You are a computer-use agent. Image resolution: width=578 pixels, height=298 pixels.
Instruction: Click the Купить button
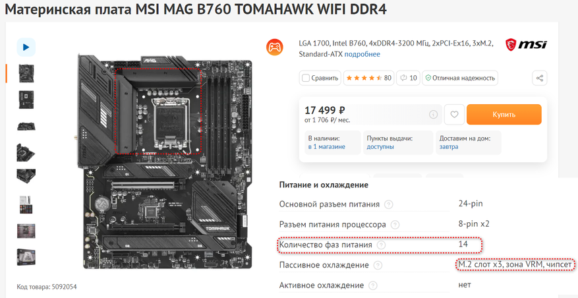tap(504, 115)
